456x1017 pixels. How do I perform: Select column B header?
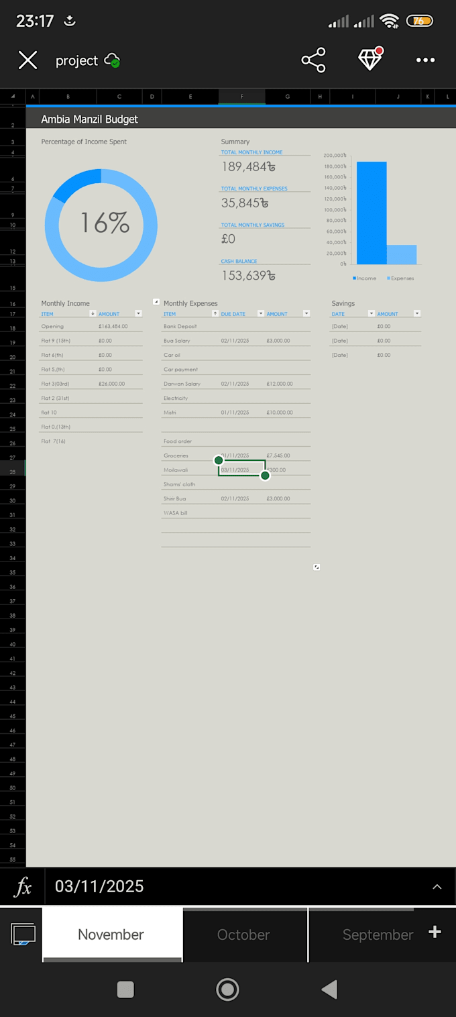click(68, 97)
